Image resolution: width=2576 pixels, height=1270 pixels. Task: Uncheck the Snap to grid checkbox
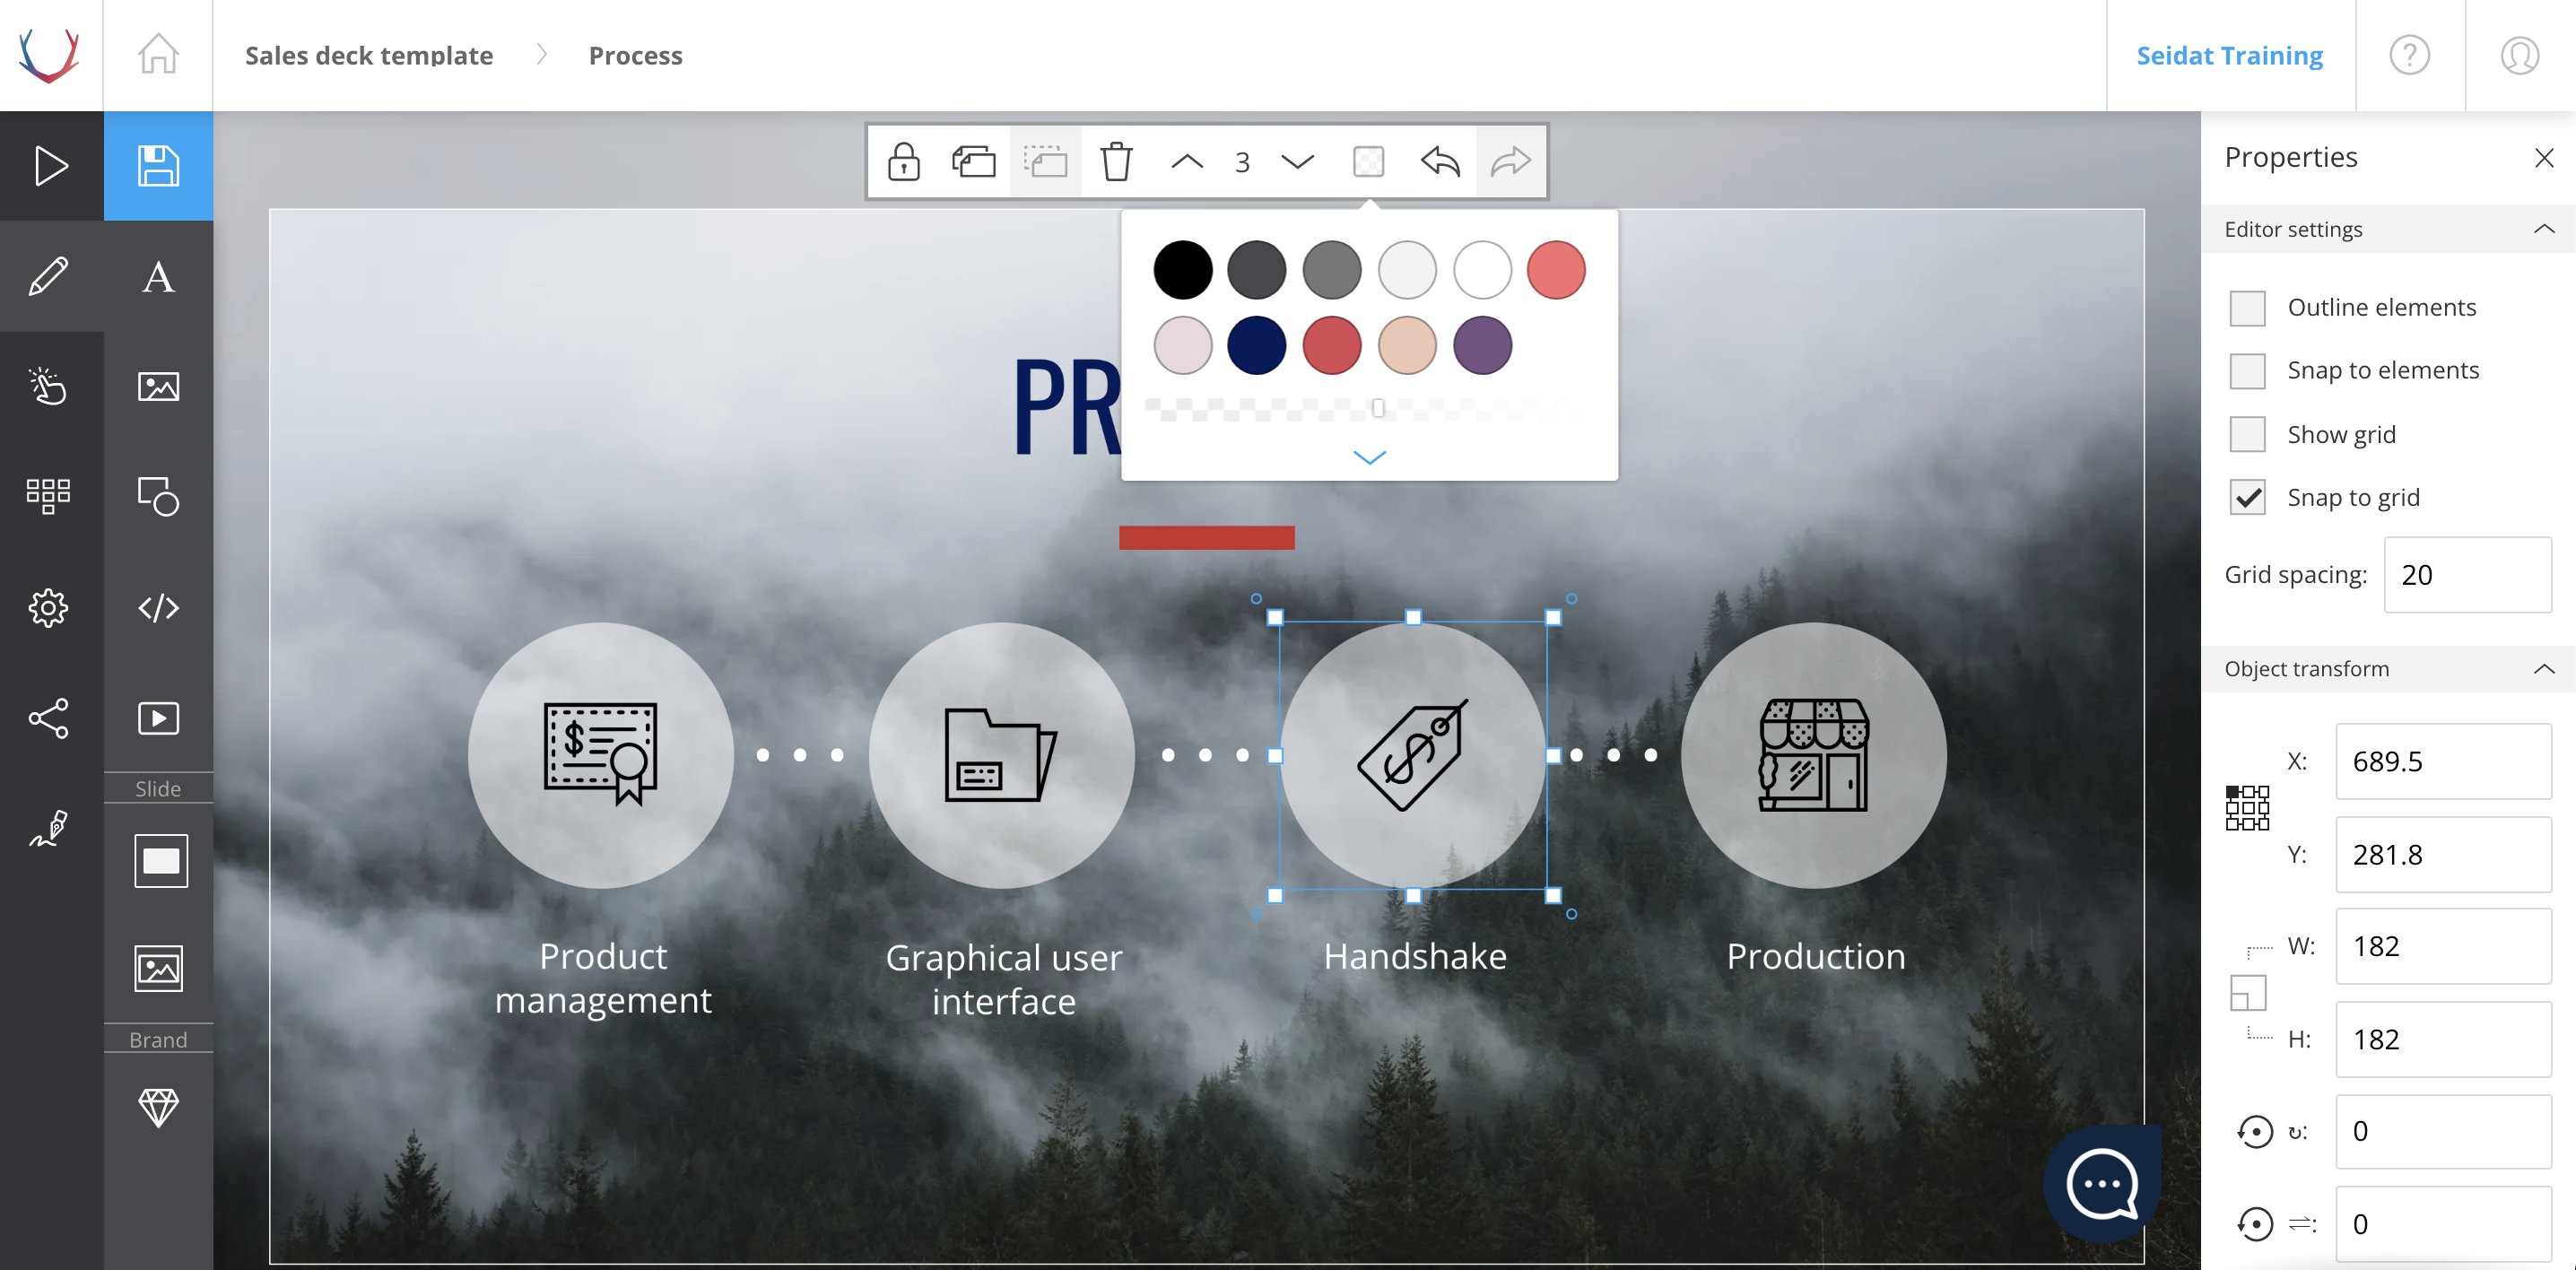(2247, 498)
